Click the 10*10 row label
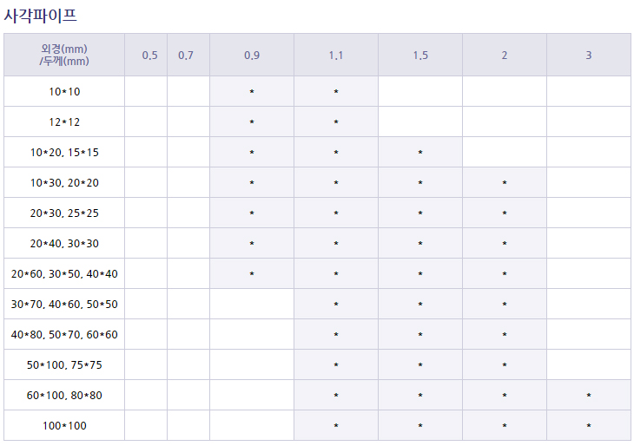This screenshot has height=446, width=634. 64,91
